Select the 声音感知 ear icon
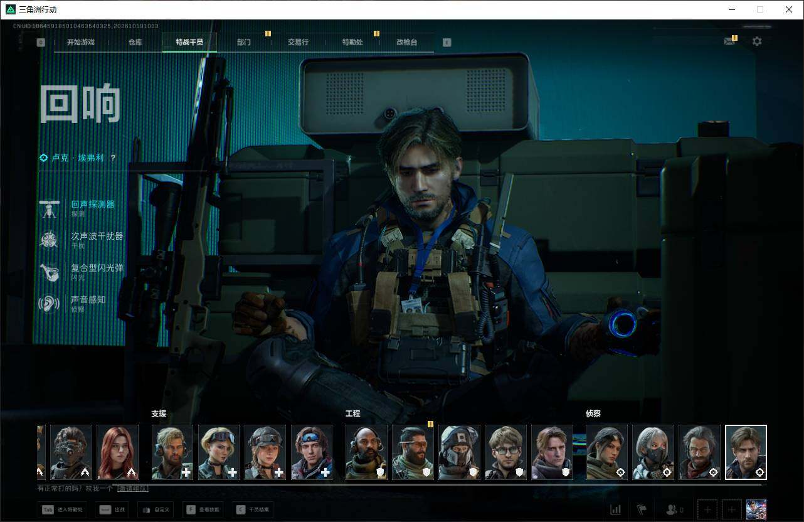 [49, 304]
